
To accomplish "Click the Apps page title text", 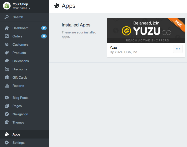I will click(68, 6).
